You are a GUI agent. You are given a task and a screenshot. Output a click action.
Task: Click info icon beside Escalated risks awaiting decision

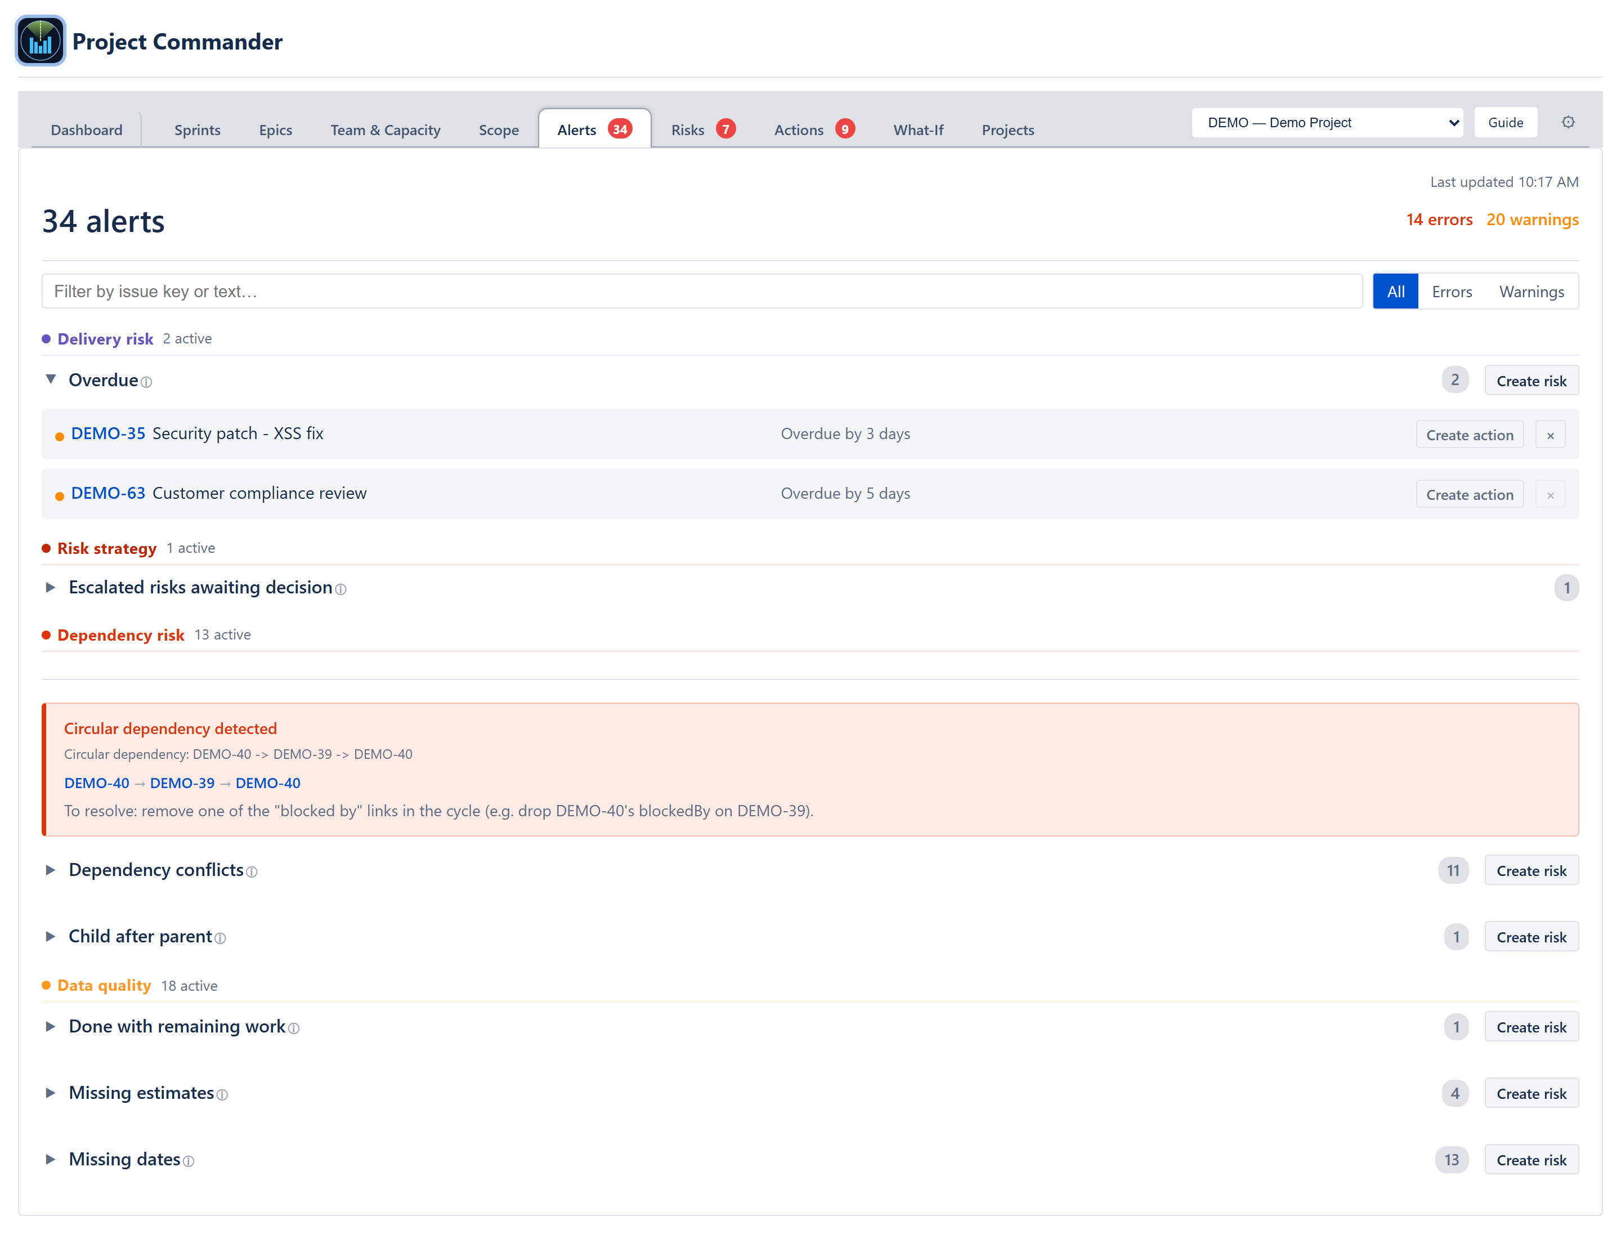pyautogui.click(x=341, y=589)
